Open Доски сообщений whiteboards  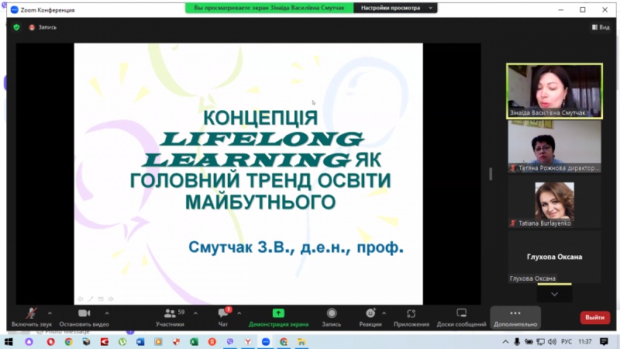coord(461,317)
